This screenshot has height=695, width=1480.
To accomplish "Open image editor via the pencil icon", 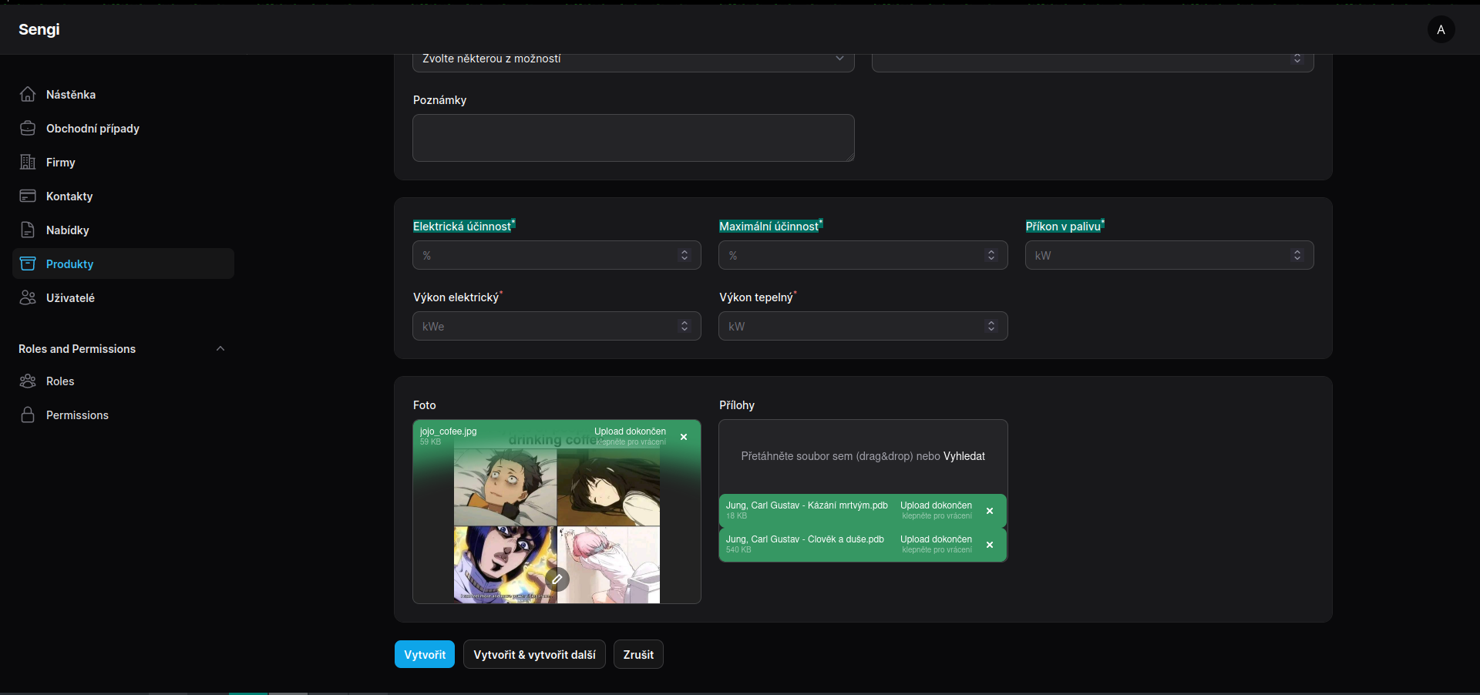I will [x=557, y=579].
